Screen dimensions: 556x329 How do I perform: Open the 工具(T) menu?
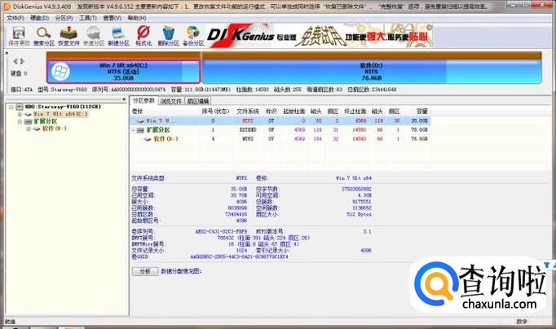pos(87,18)
